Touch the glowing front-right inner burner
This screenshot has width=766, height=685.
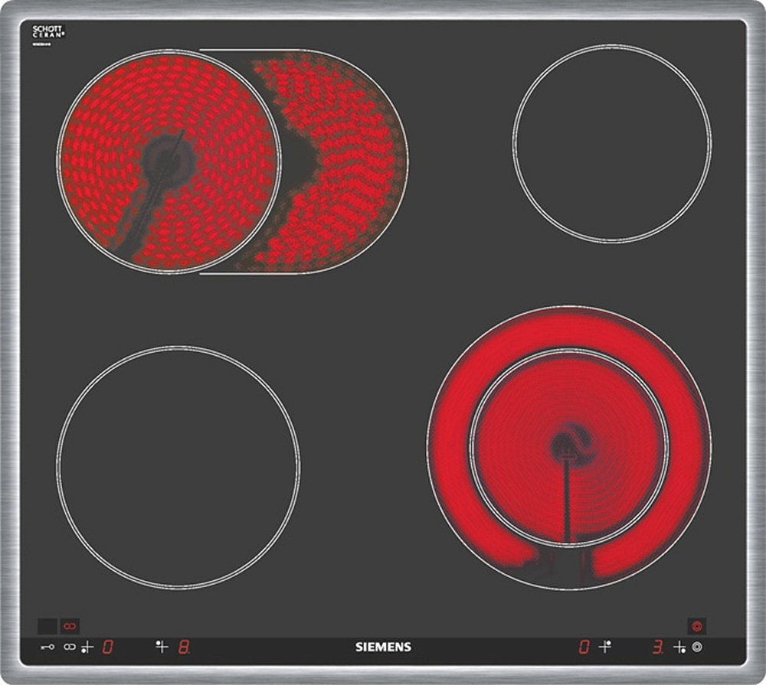tap(568, 448)
